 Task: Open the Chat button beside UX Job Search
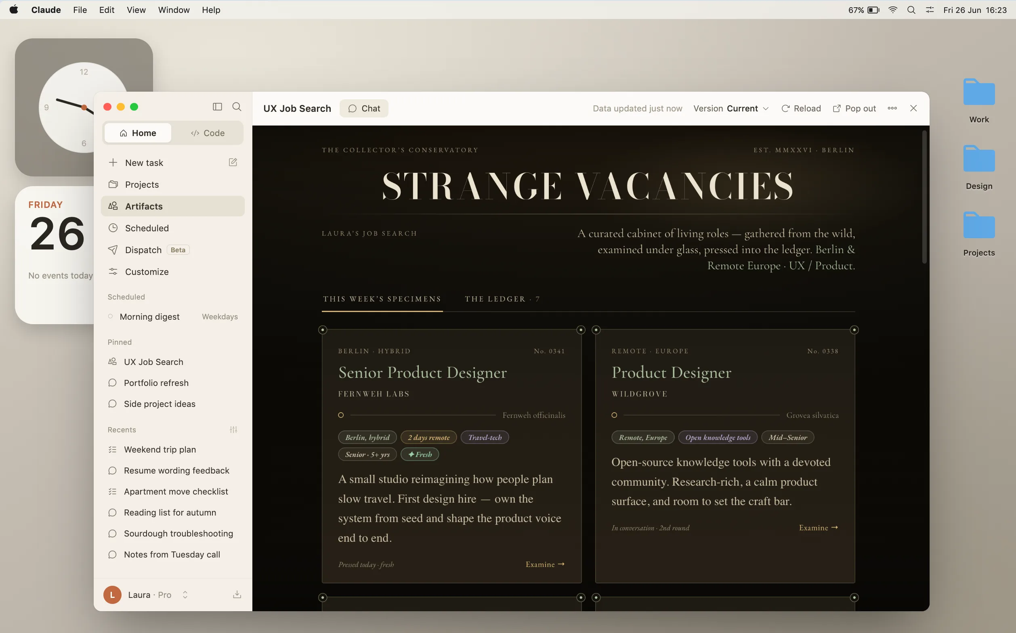(364, 109)
